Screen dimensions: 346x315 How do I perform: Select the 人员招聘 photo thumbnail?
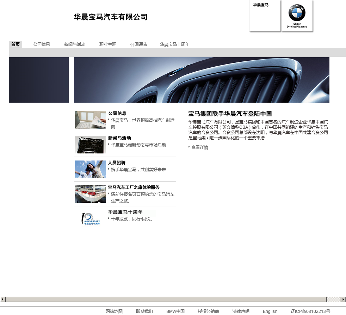point(90,169)
